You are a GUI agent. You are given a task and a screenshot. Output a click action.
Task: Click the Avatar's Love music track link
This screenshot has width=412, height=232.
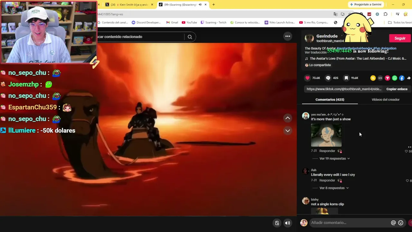[358, 59]
